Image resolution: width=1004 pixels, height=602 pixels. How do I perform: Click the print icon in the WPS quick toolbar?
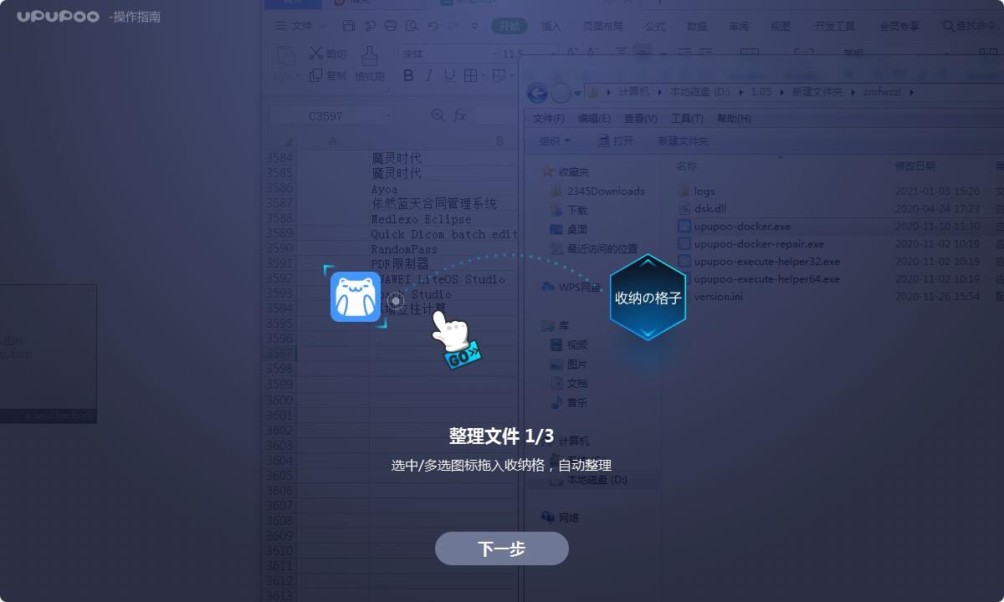click(390, 26)
